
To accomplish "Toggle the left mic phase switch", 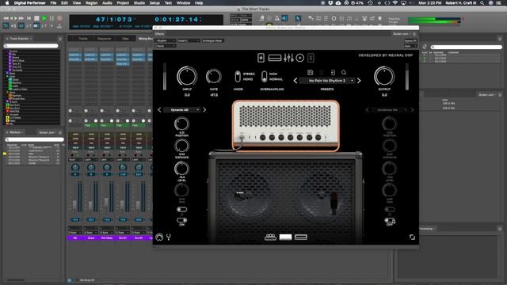I will pos(181,209).
